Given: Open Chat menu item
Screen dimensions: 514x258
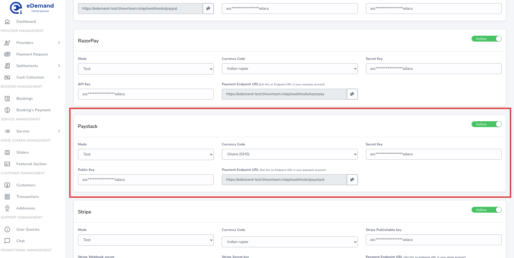Looking at the screenshot, I should click(x=20, y=241).
